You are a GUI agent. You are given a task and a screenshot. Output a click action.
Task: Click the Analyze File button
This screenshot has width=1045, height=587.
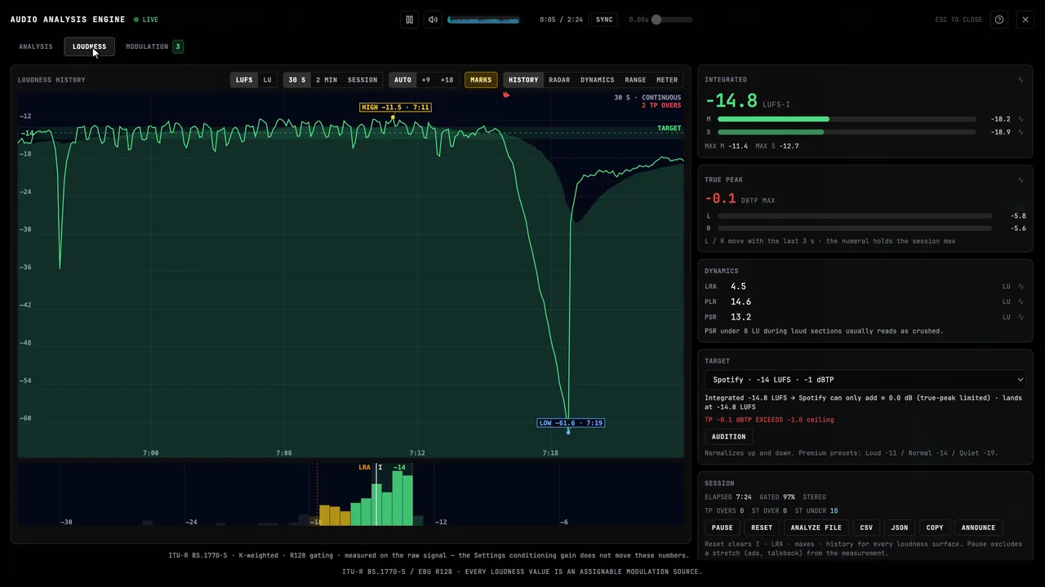[x=816, y=527]
